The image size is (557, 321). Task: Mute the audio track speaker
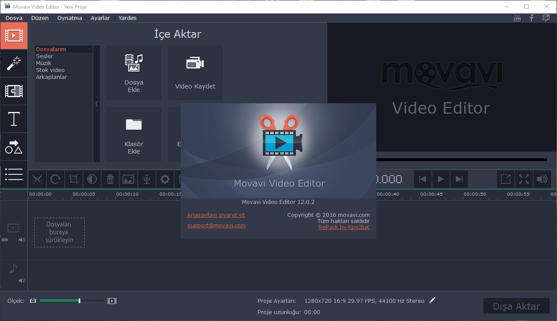coord(22,281)
